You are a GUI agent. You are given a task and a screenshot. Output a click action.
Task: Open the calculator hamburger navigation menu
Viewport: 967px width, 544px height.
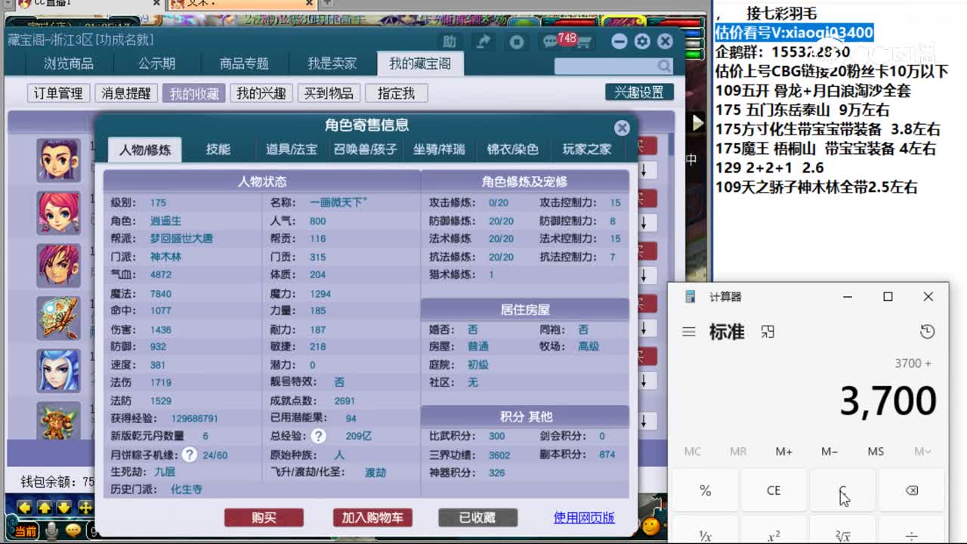[x=688, y=332]
